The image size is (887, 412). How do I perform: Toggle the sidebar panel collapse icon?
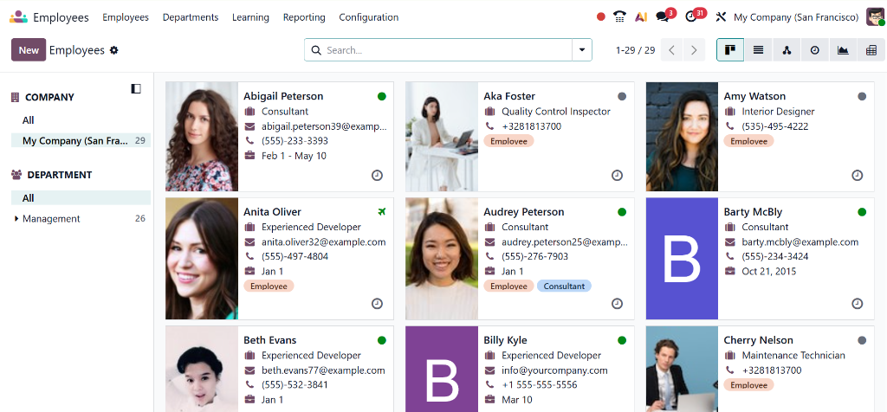pos(136,88)
